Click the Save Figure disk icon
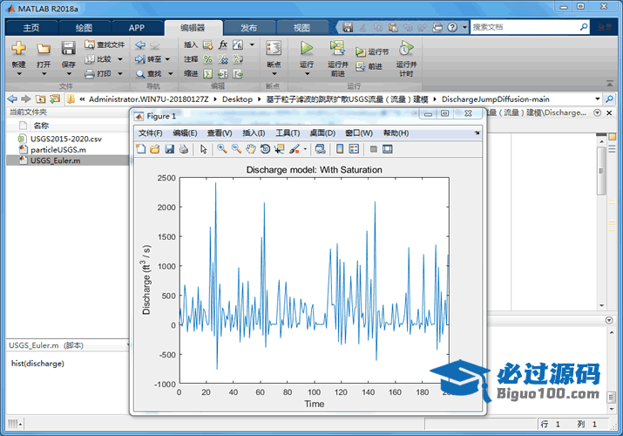 pos(169,149)
